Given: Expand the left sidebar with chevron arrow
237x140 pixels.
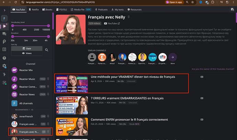Looking at the screenshot, I should pos(4,10).
